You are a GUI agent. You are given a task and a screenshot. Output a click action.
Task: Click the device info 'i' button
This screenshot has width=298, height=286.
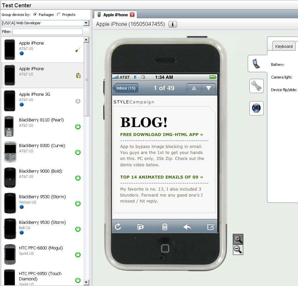(173, 24)
